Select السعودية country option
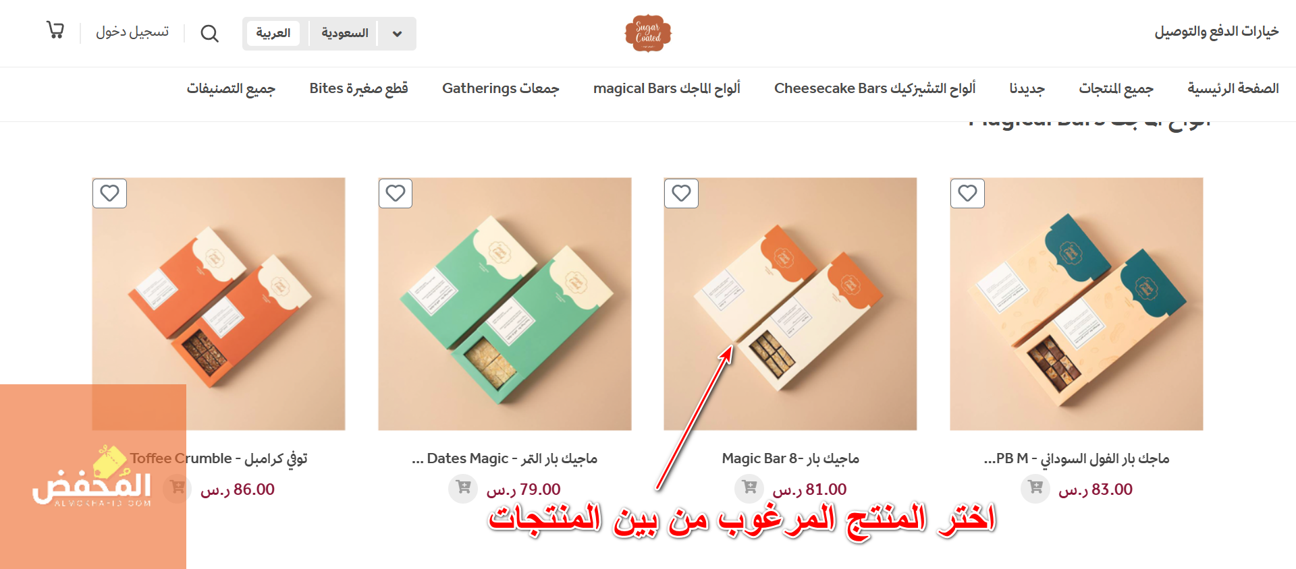 pos(344,33)
